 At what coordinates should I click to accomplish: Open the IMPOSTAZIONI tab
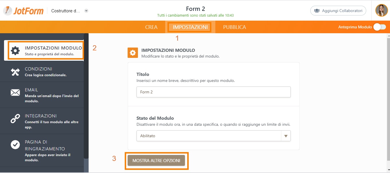190,27
